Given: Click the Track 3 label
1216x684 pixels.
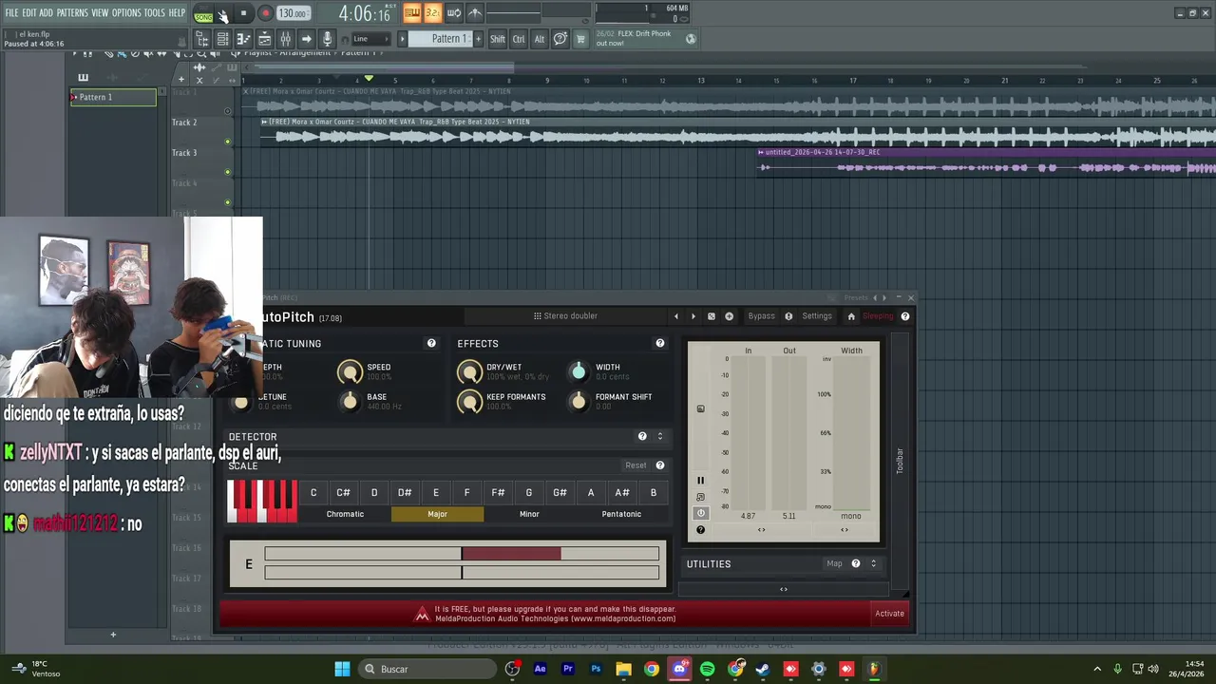Looking at the screenshot, I should click(184, 153).
